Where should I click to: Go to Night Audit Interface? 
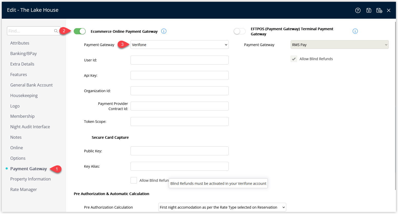coord(30,127)
